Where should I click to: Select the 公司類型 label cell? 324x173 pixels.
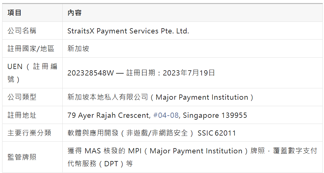point(22,97)
